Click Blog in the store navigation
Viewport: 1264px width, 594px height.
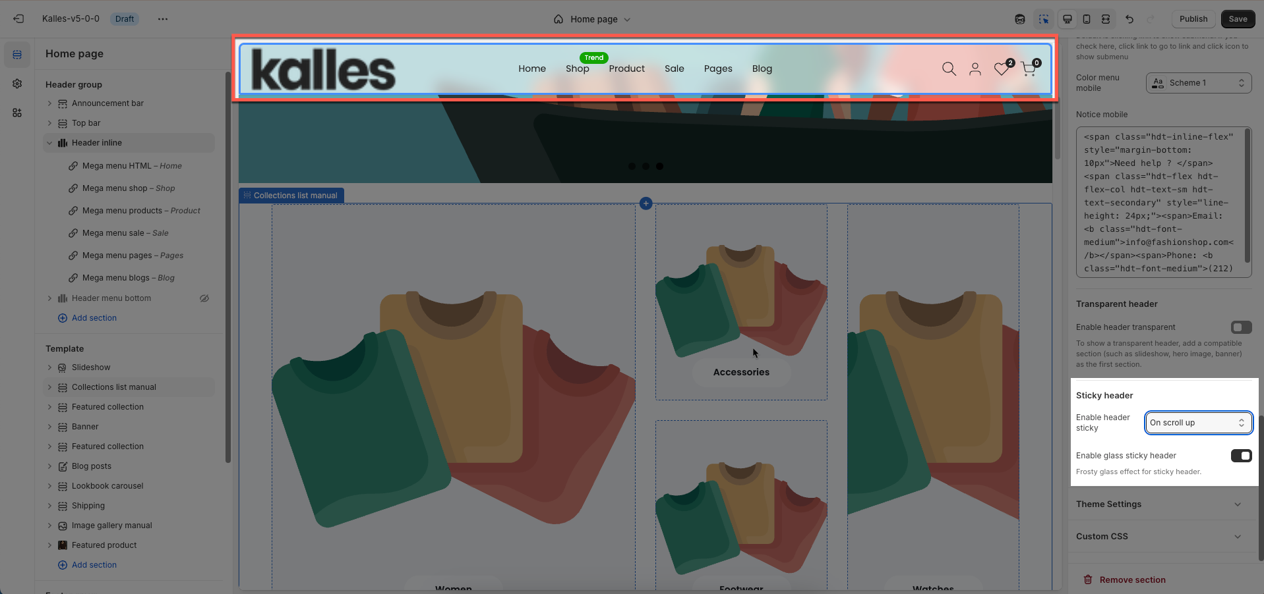pyautogui.click(x=762, y=68)
